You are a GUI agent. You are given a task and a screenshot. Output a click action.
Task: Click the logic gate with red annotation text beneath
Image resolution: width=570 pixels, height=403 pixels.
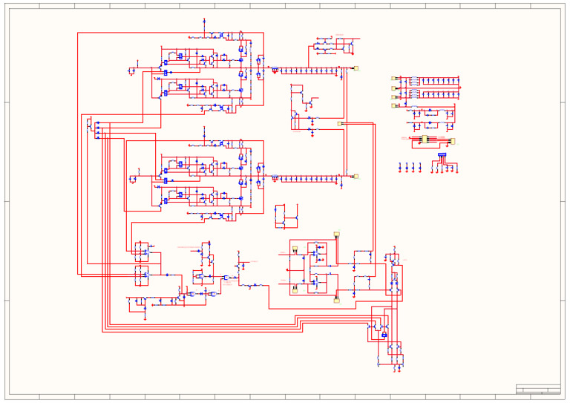click(x=226, y=278)
